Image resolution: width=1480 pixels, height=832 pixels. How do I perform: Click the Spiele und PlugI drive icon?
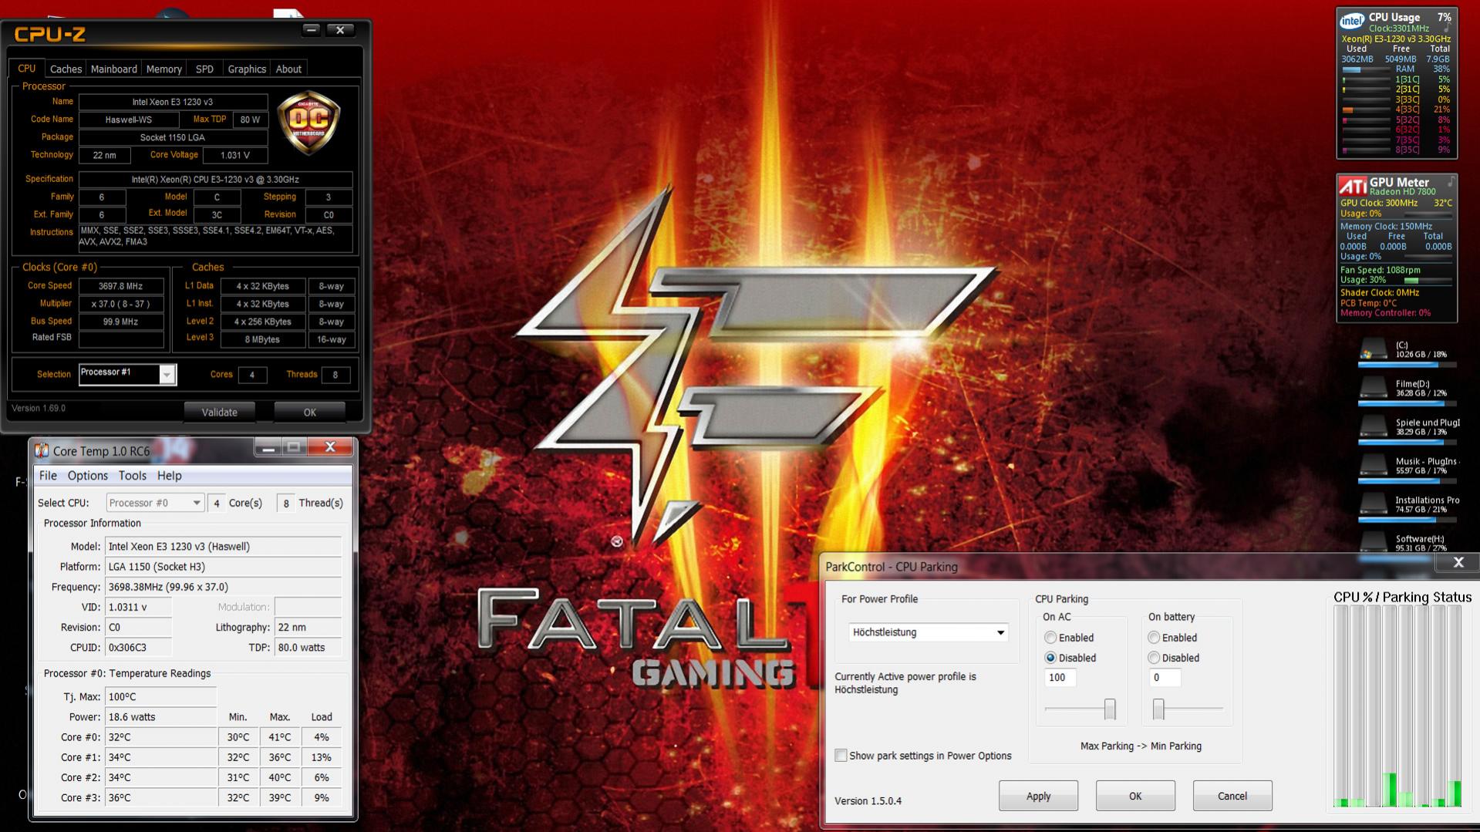pyautogui.click(x=1373, y=427)
